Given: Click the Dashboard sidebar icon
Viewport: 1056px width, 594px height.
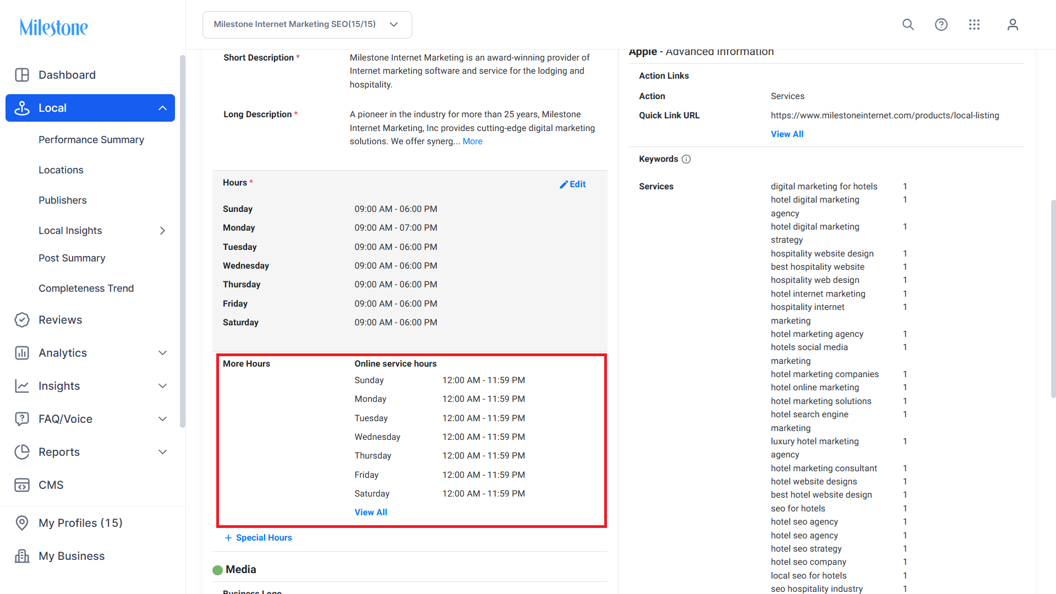Looking at the screenshot, I should click(x=22, y=75).
